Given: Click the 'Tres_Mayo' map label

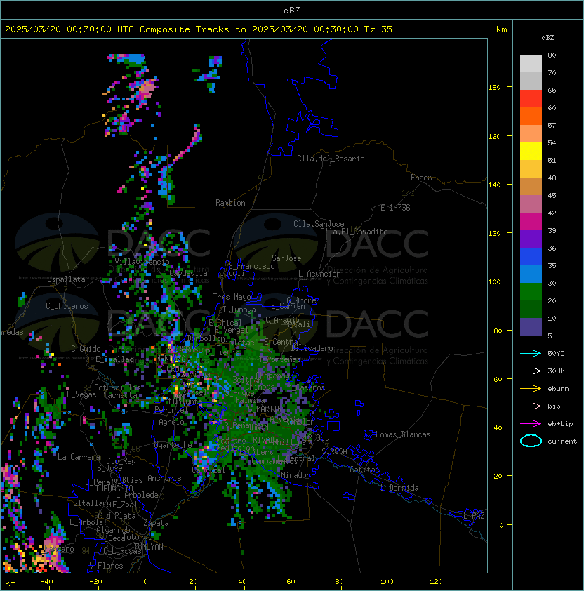Looking at the screenshot, I should pyautogui.click(x=232, y=297).
